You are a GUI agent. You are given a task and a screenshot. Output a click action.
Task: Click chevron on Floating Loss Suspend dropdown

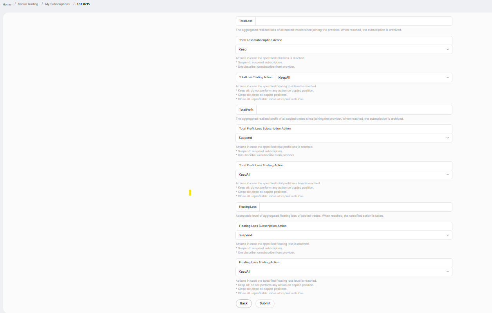[448, 235]
